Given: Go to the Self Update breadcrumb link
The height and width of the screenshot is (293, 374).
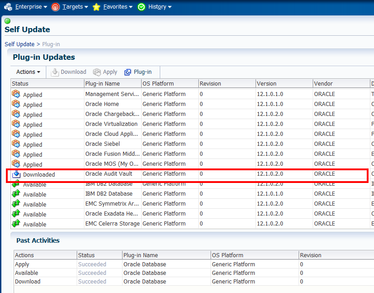Looking at the screenshot, I should click(x=20, y=44).
